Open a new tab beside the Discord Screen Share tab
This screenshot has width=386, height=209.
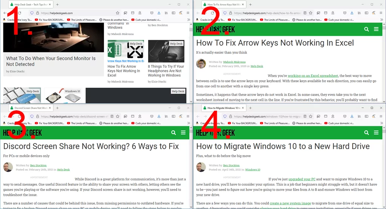57,108
